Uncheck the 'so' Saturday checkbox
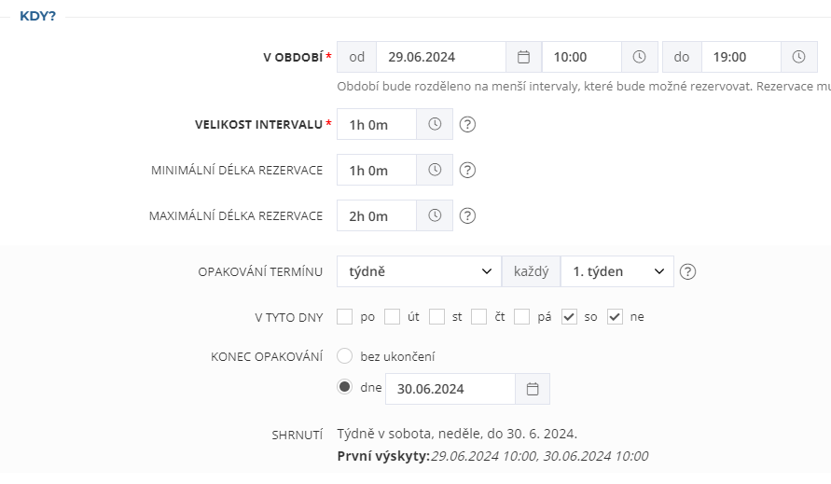The width and height of the screenshot is (831, 484). tap(569, 317)
